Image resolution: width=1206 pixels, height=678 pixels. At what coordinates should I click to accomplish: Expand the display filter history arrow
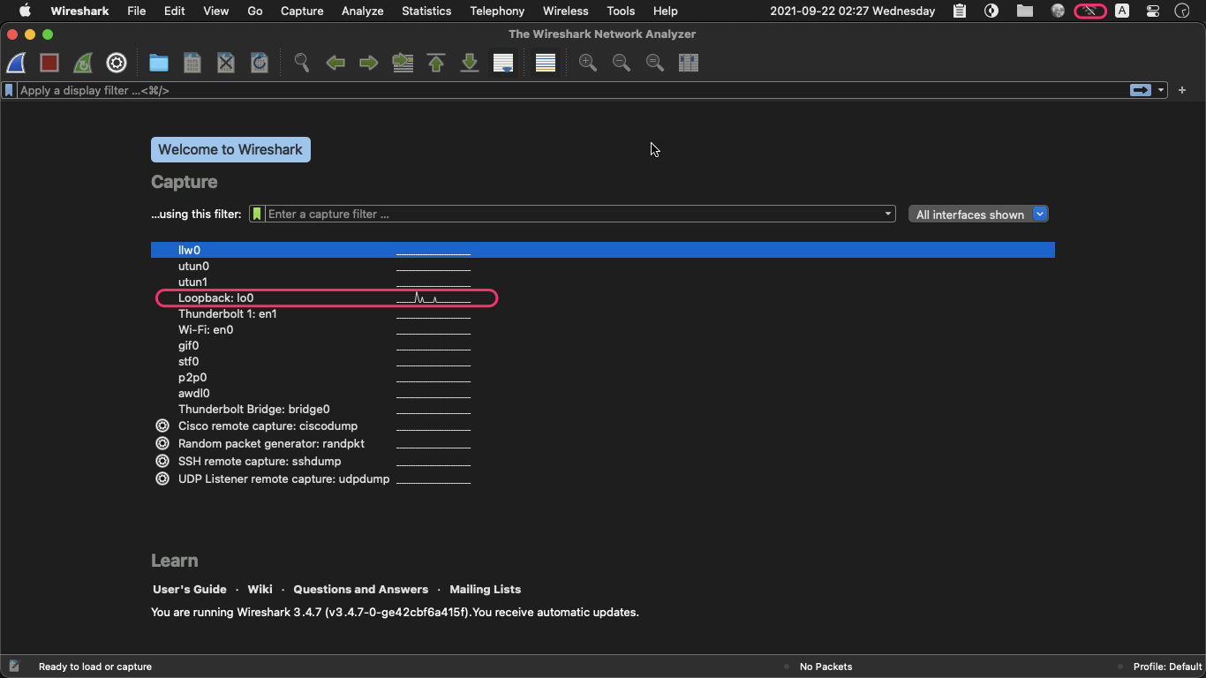[x=1161, y=90]
